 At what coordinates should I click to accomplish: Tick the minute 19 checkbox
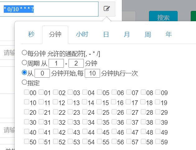tap(157, 102)
